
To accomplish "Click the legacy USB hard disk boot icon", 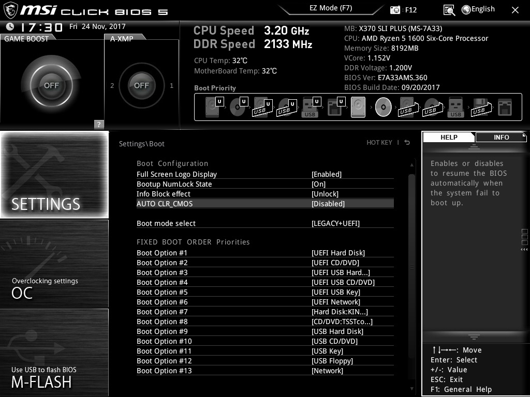I will (x=408, y=108).
